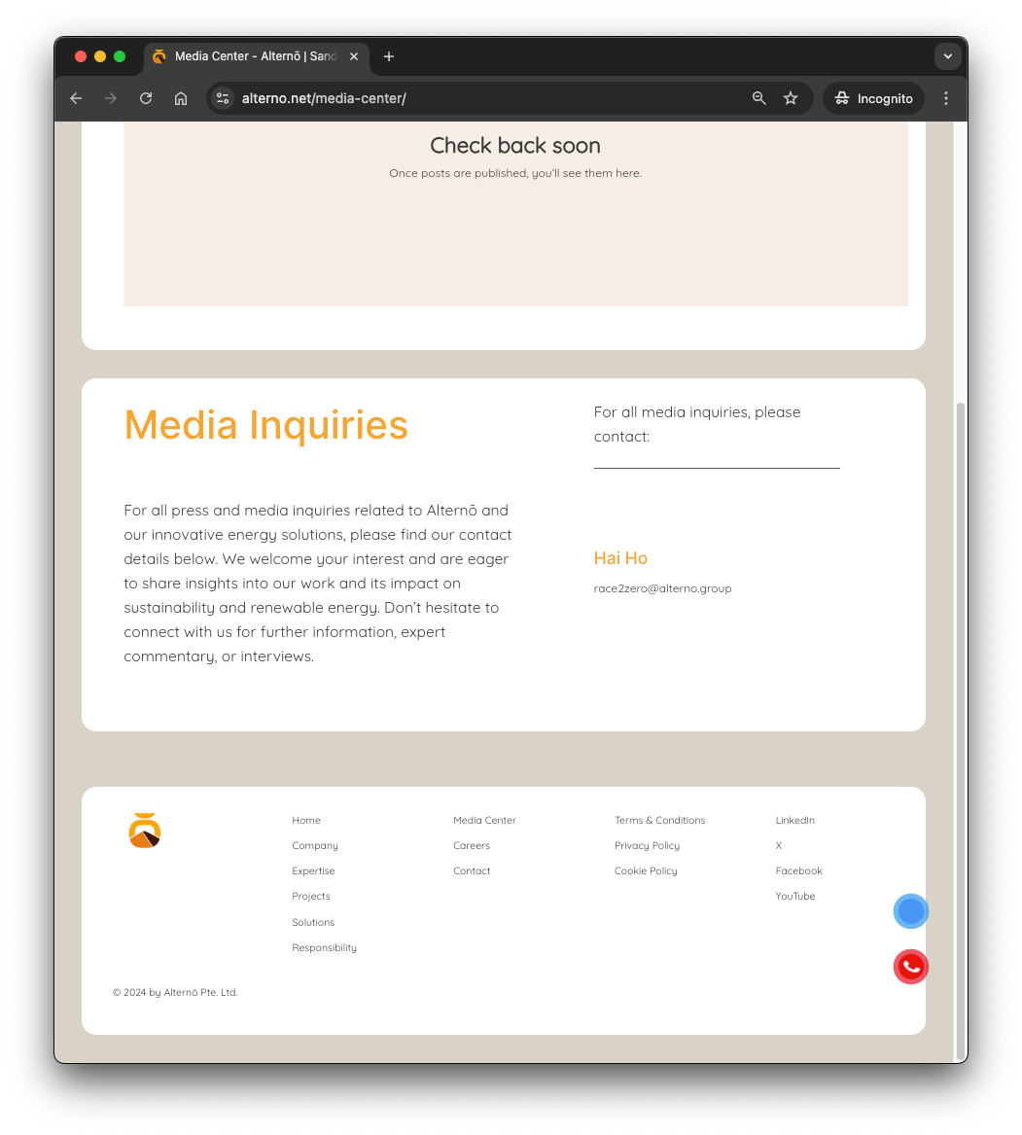Screen dimensions: 1022x1135
Task: Open the Careers footer link
Action: tap(472, 846)
